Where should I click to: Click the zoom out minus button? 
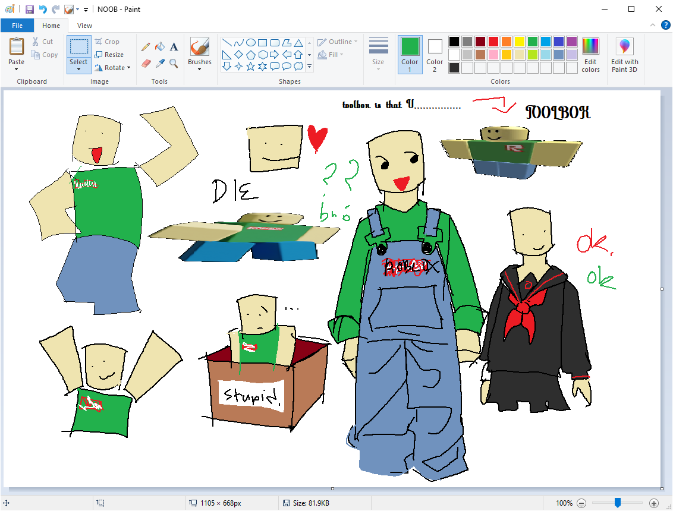581,503
